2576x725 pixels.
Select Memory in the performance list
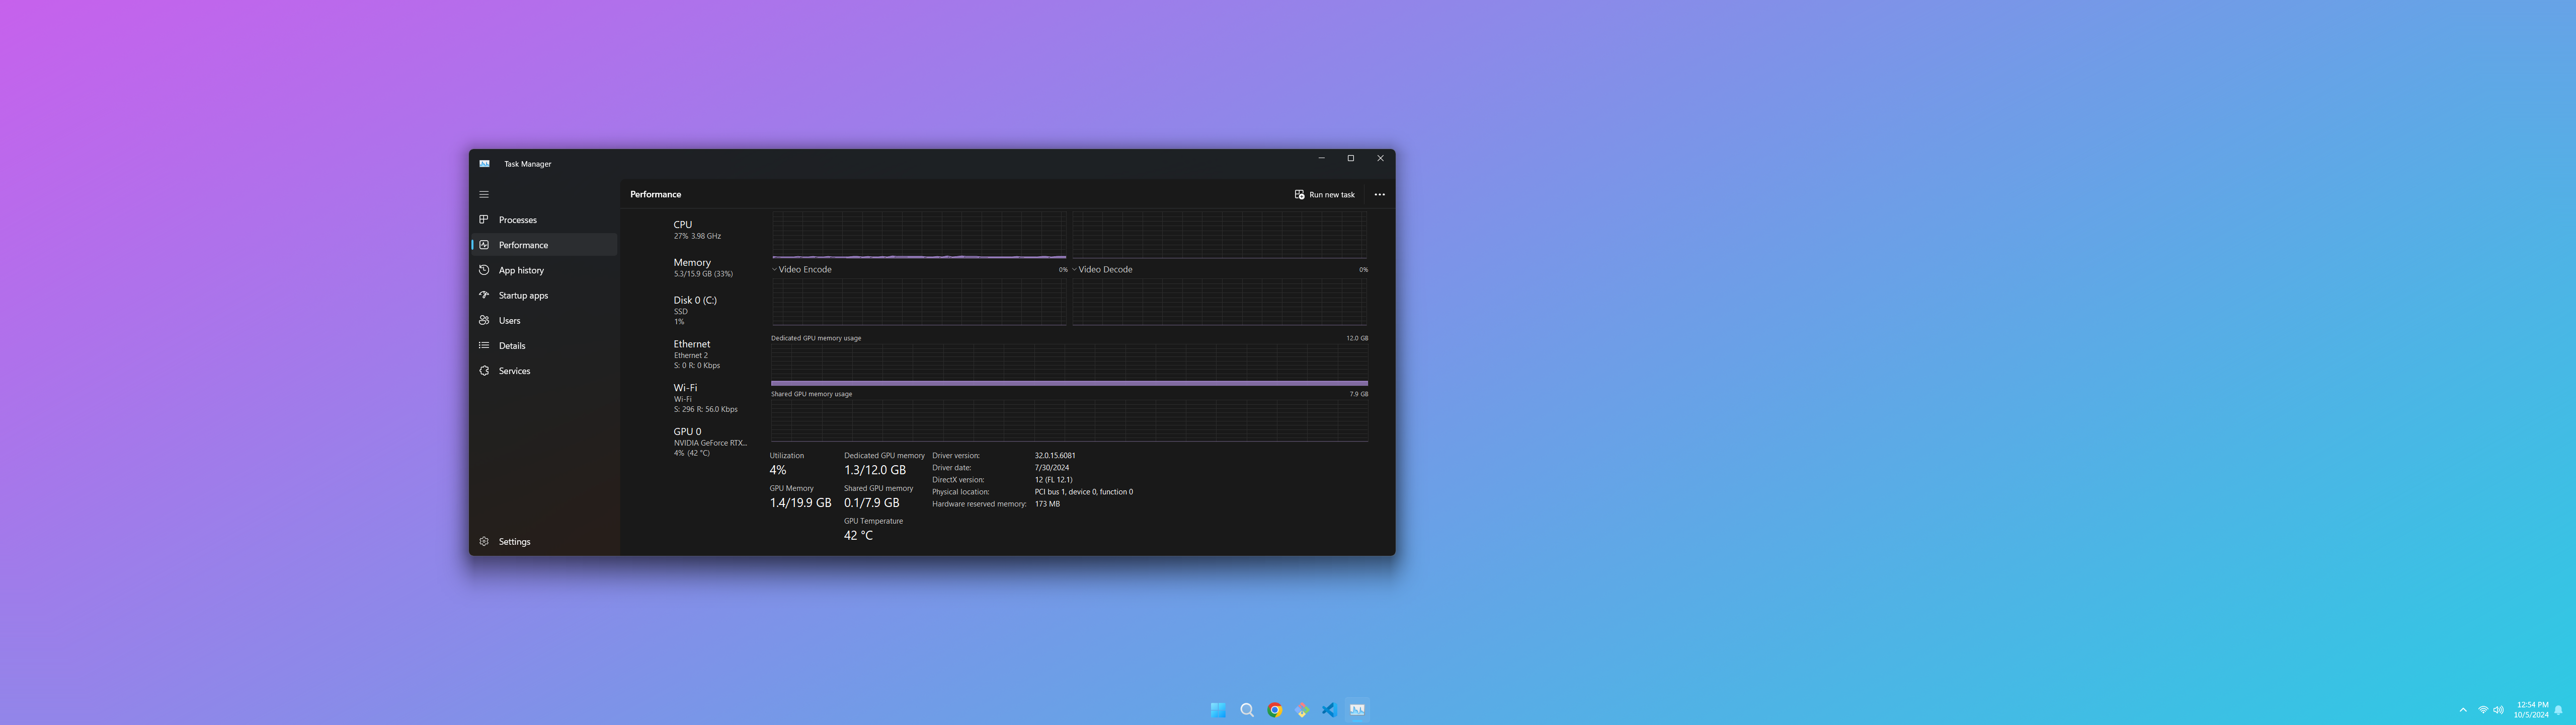(701, 267)
